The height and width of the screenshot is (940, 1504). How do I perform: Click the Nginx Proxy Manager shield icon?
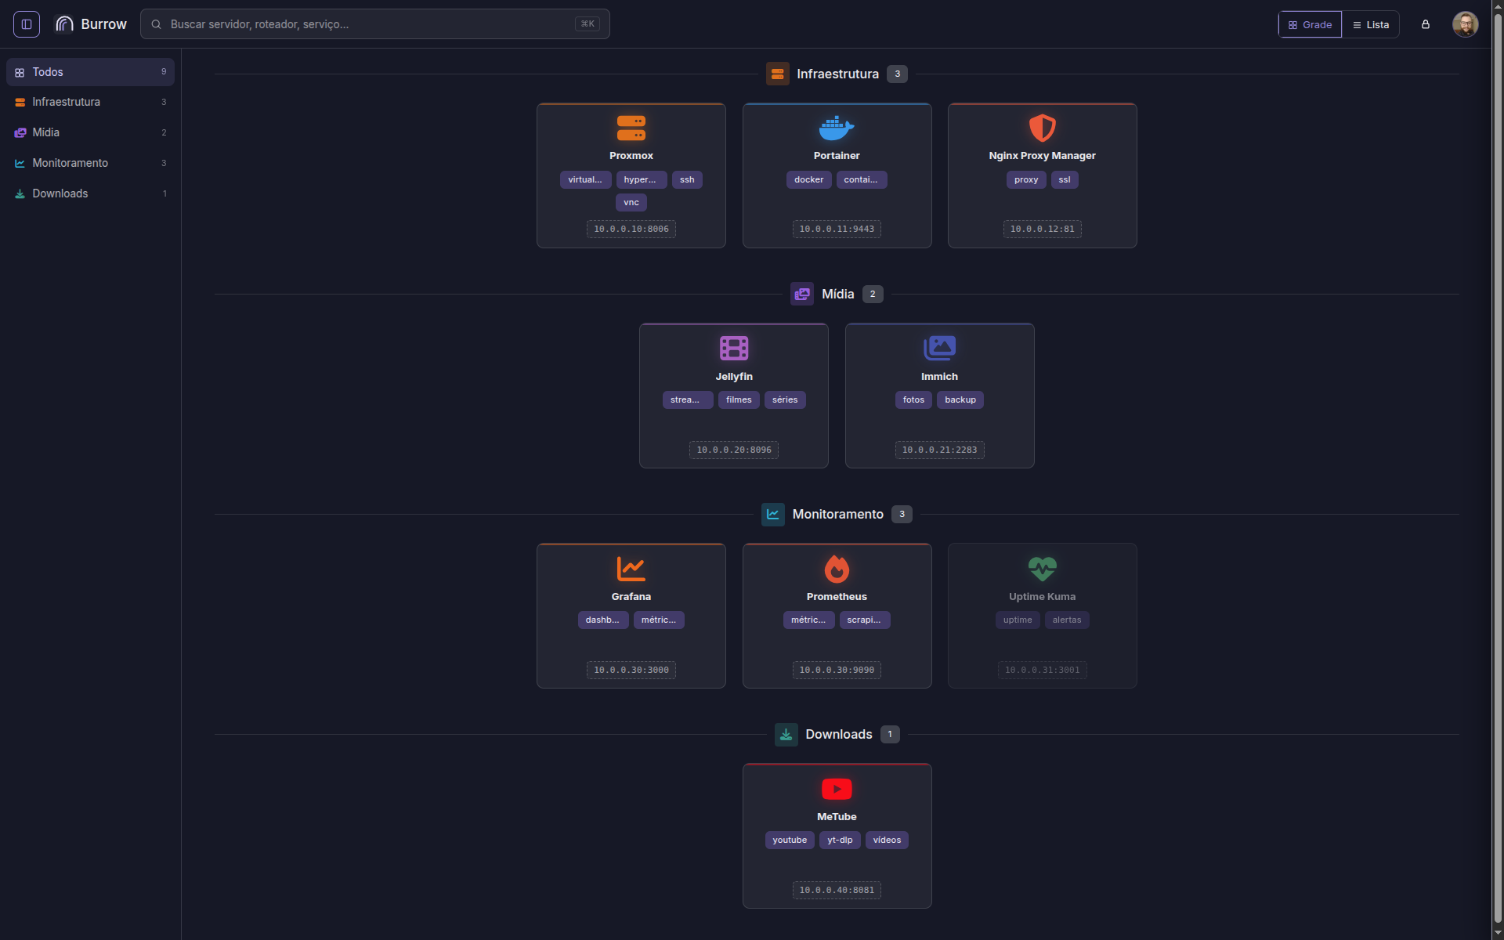(x=1043, y=128)
